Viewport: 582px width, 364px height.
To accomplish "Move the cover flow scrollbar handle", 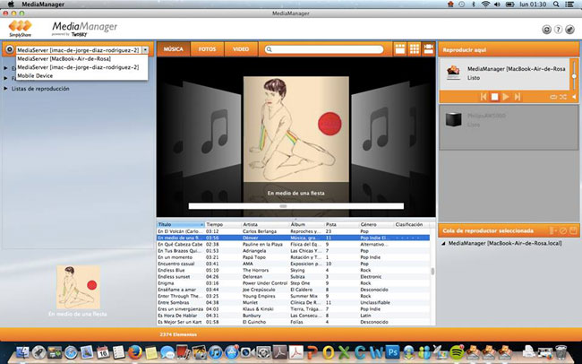I will tap(283, 206).
